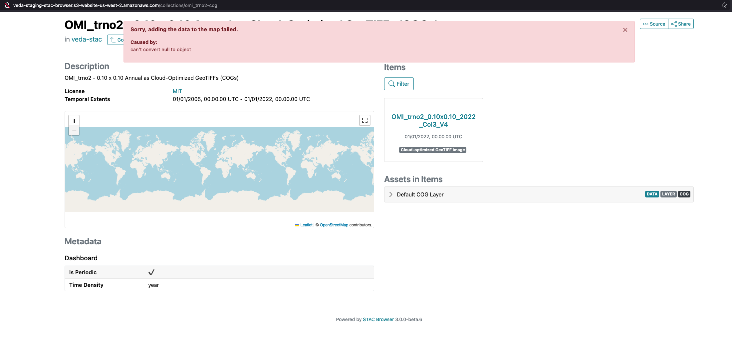Click the COG badge on Default COG Layer
732x360 pixels.
(x=684, y=194)
